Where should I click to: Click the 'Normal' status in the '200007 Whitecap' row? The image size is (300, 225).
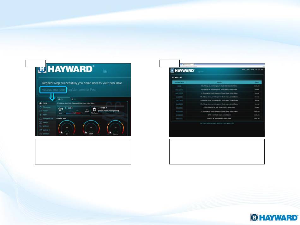[x=257, y=108]
